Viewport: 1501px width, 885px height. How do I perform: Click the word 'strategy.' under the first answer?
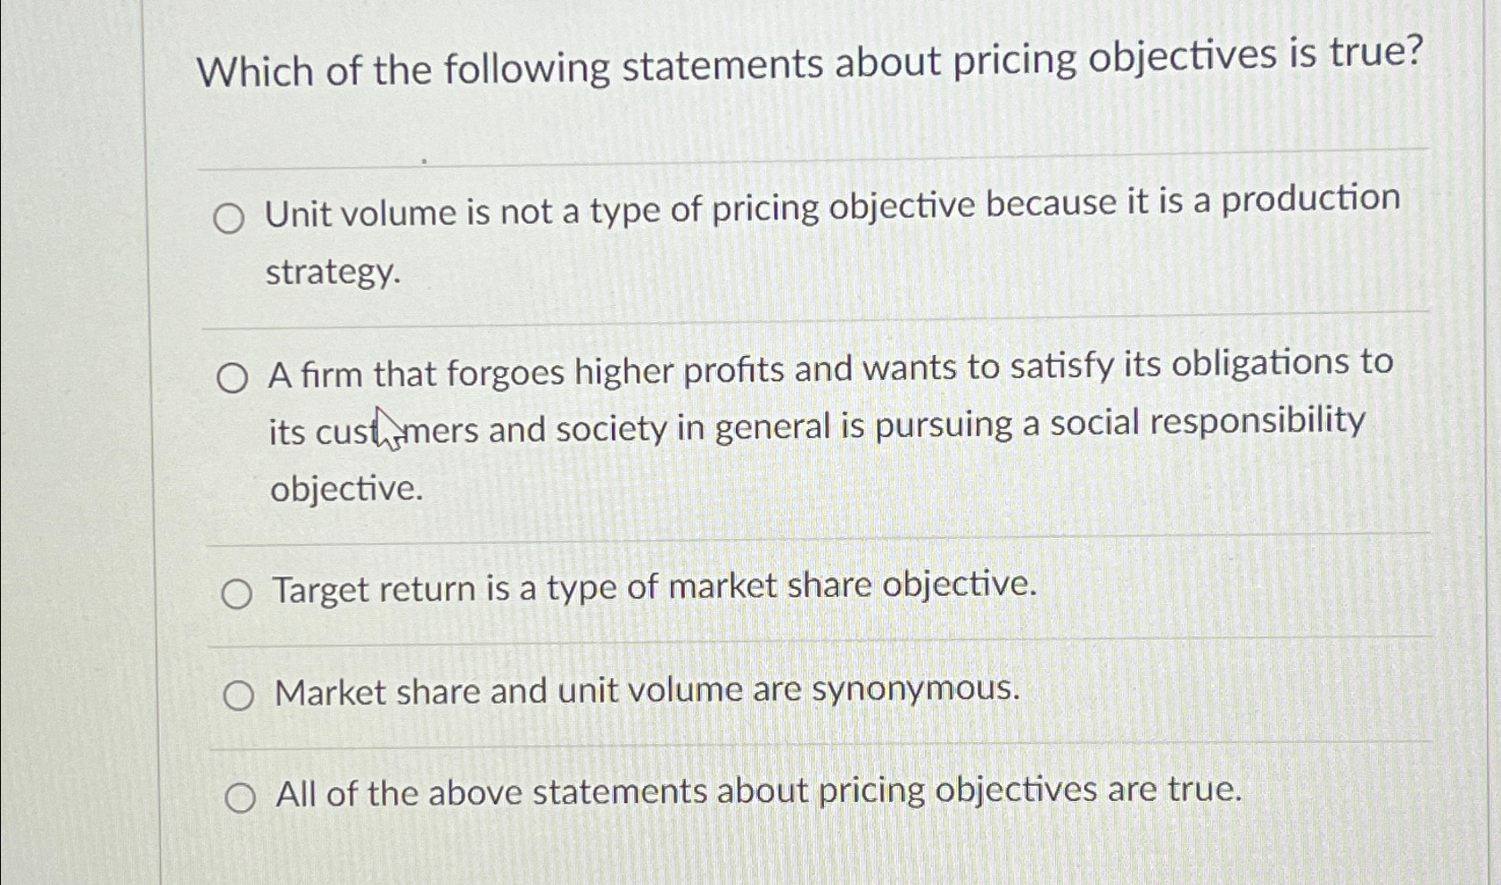[334, 272]
